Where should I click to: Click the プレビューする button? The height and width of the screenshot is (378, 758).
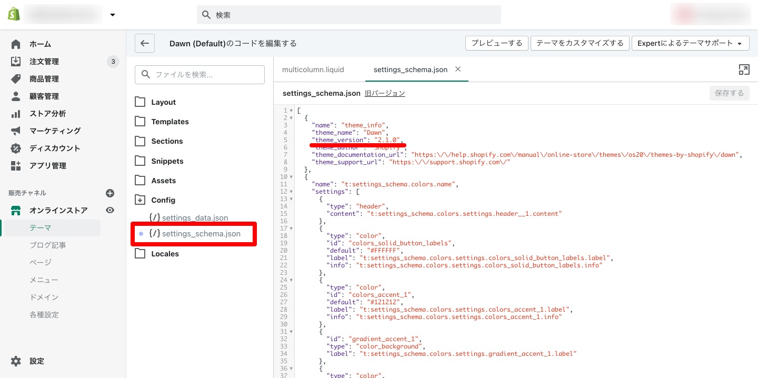pos(496,43)
